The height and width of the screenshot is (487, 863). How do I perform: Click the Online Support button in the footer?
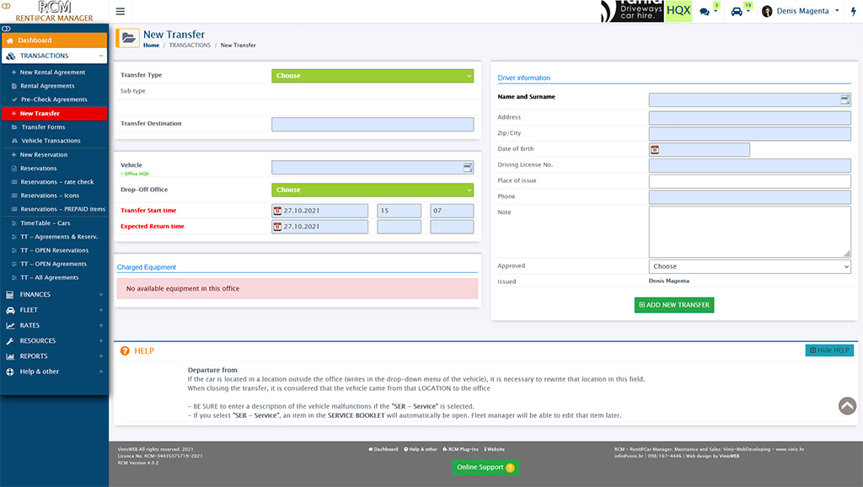tap(485, 467)
